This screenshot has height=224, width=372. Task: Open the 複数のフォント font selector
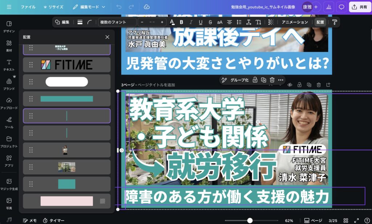(x=117, y=22)
